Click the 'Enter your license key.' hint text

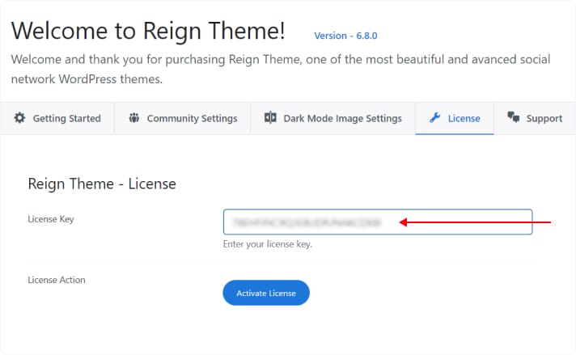268,244
